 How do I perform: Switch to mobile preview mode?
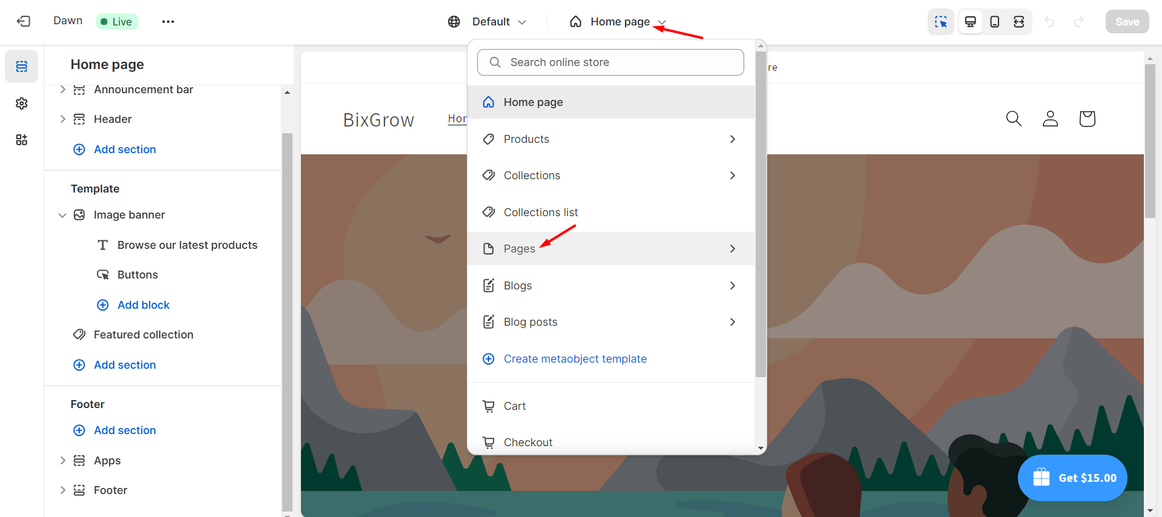pyautogui.click(x=994, y=22)
